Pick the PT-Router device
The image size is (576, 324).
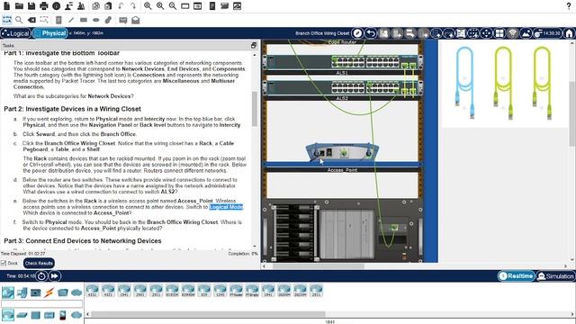point(236,290)
